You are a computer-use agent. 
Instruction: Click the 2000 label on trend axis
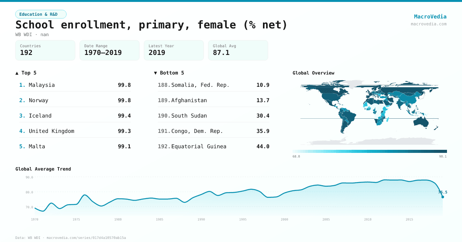coord(285,219)
